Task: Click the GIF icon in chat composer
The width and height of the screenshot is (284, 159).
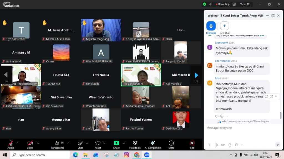Action: pos(223,145)
